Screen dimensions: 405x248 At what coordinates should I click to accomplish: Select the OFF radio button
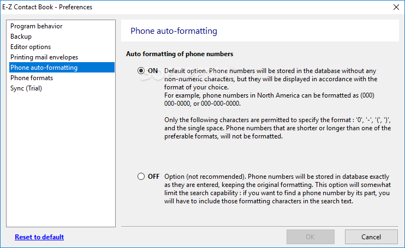point(141,177)
